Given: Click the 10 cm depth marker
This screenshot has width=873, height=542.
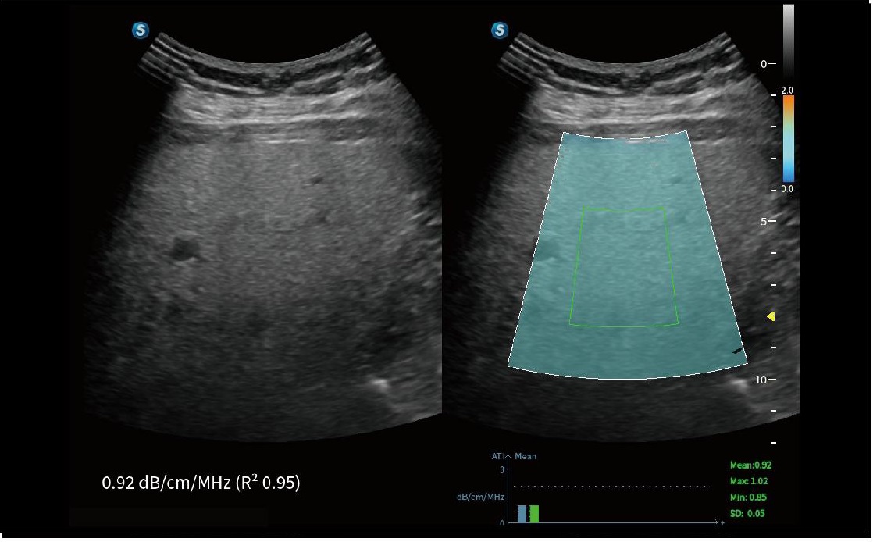Looking at the screenshot, I should pos(765,380).
